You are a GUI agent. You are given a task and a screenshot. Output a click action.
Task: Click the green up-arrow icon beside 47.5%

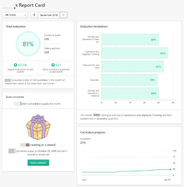[15, 65]
